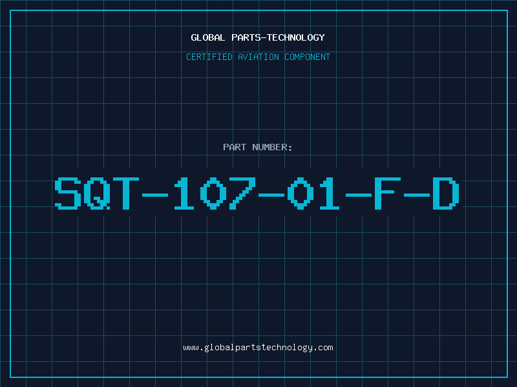Select the word CERTIFIED in the subtitle

coord(209,57)
